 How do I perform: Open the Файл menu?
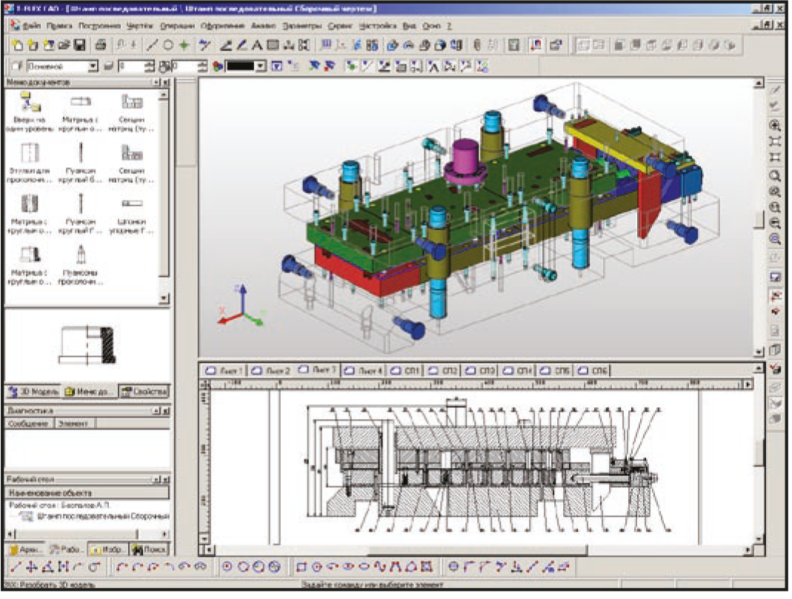(x=31, y=24)
